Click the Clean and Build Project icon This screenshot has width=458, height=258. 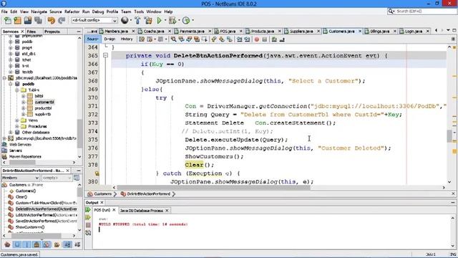point(148,21)
